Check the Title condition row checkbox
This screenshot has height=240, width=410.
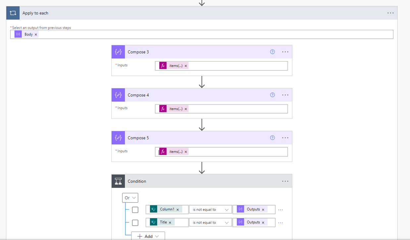point(135,222)
